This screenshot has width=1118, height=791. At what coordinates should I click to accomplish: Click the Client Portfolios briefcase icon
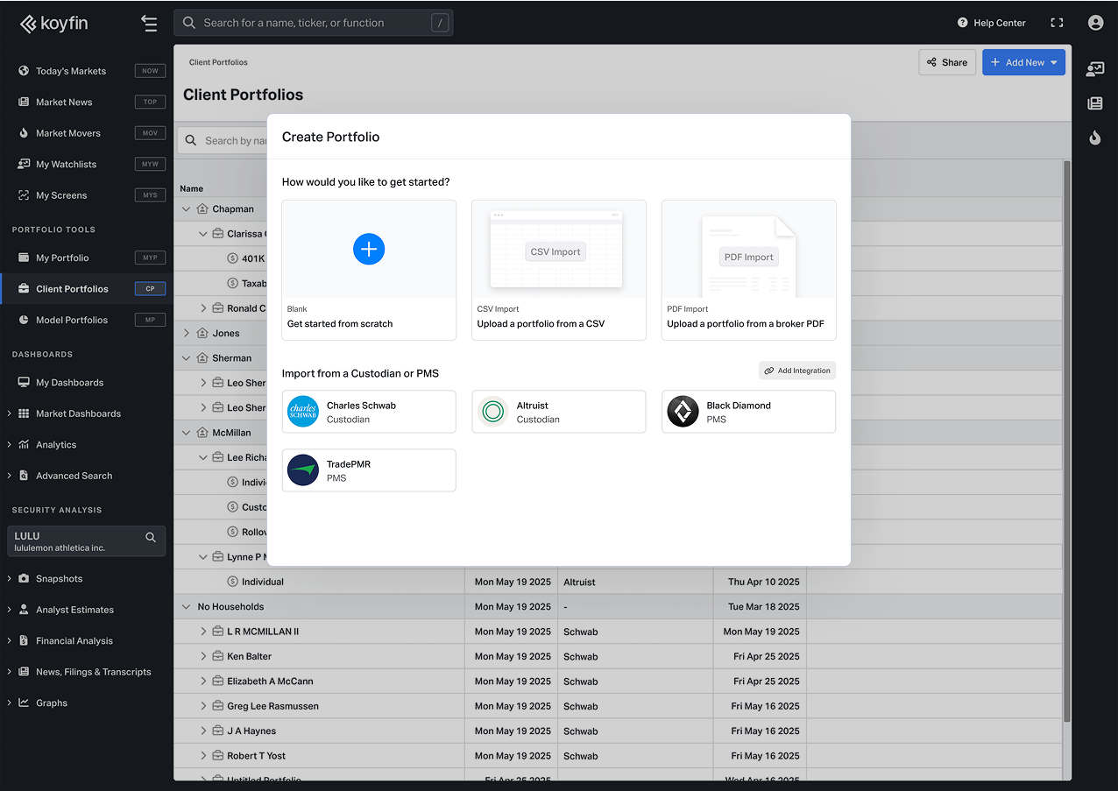pyautogui.click(x=24, y=289)
